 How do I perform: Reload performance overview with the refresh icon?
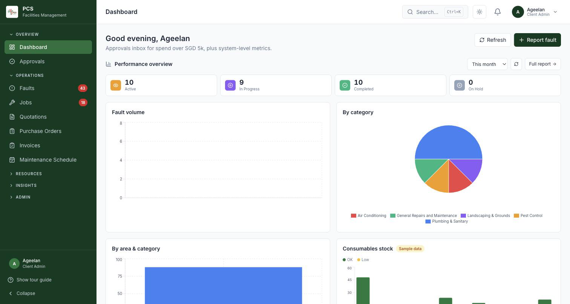[x=516, y=64]
